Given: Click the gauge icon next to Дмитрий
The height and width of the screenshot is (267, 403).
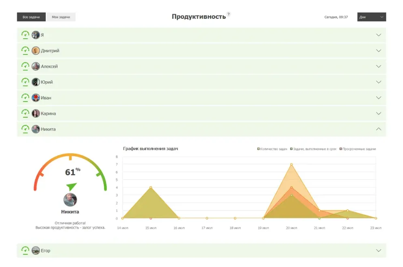Looking at the screenshot, I should [x=25, y=51].
